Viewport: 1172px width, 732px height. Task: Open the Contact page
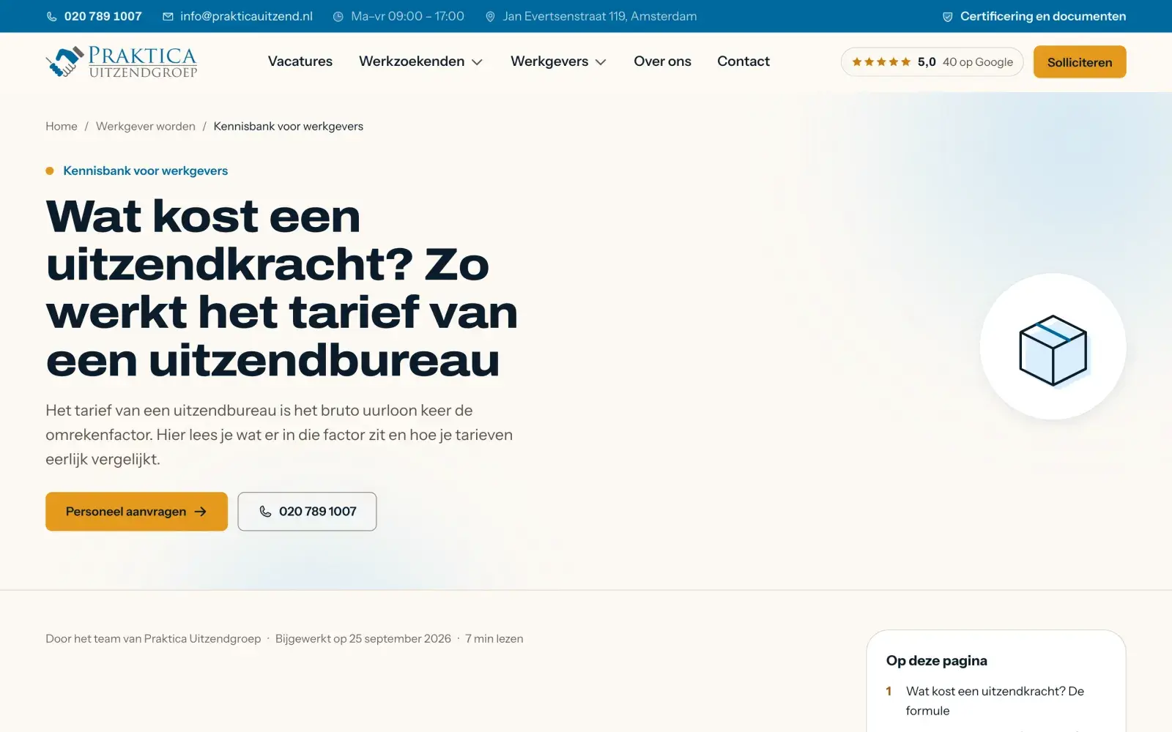coord(743,61)
